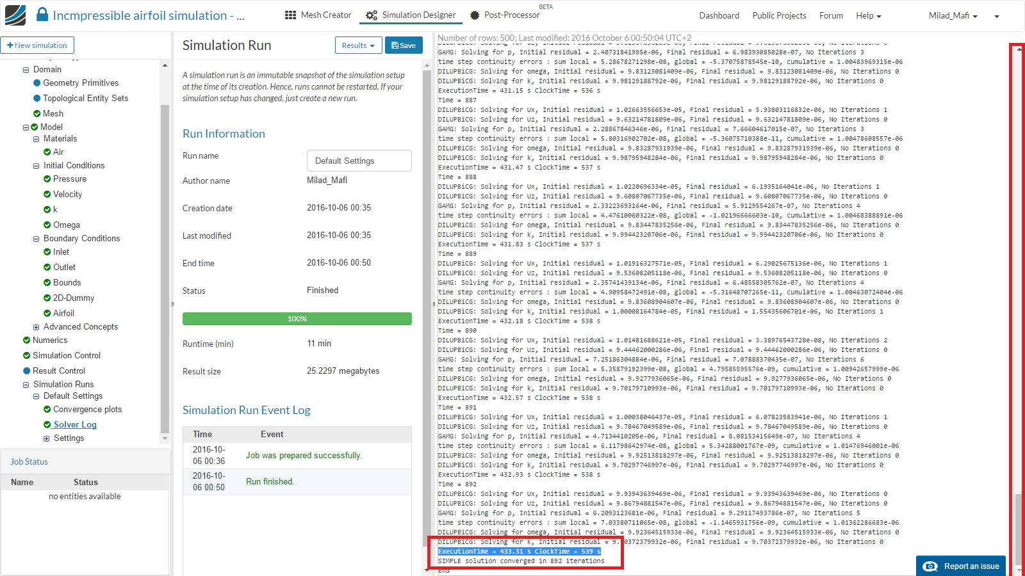
Task: Click the Numerics status check icon
Action: coord(27,340)
